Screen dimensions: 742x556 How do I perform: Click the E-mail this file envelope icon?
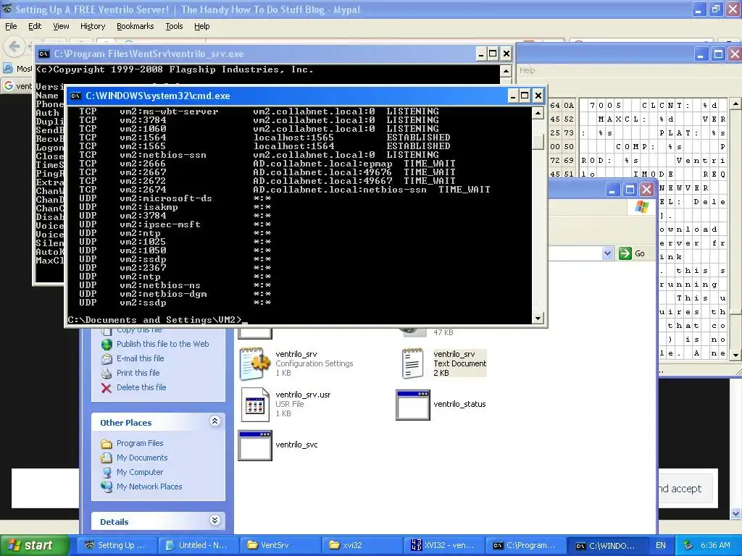[x=107, y=359]
